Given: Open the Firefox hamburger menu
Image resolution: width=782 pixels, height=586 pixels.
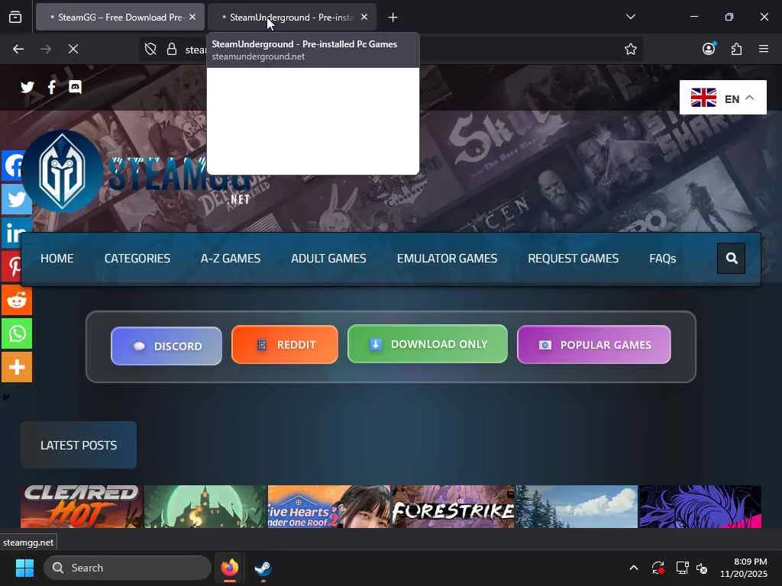Looking at the screenshot, I should [764, 49].
